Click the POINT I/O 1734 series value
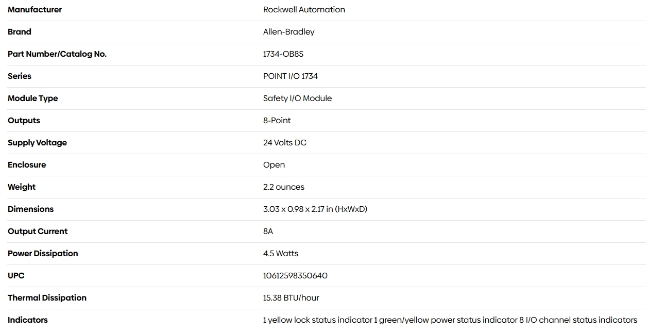 pos(291,76)
